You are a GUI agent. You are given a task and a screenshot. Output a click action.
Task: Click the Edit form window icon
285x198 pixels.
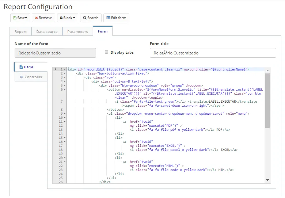click(x=108, y=18)
